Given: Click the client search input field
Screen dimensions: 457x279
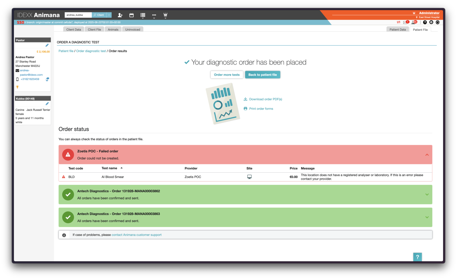Looking at the screenshot, I should tap(78, 15).
